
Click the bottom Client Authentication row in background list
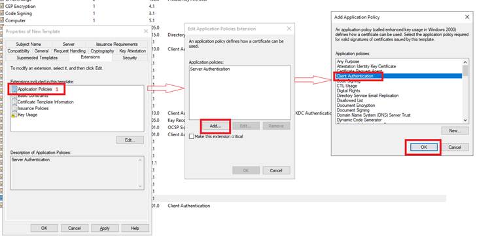[189, 206]
